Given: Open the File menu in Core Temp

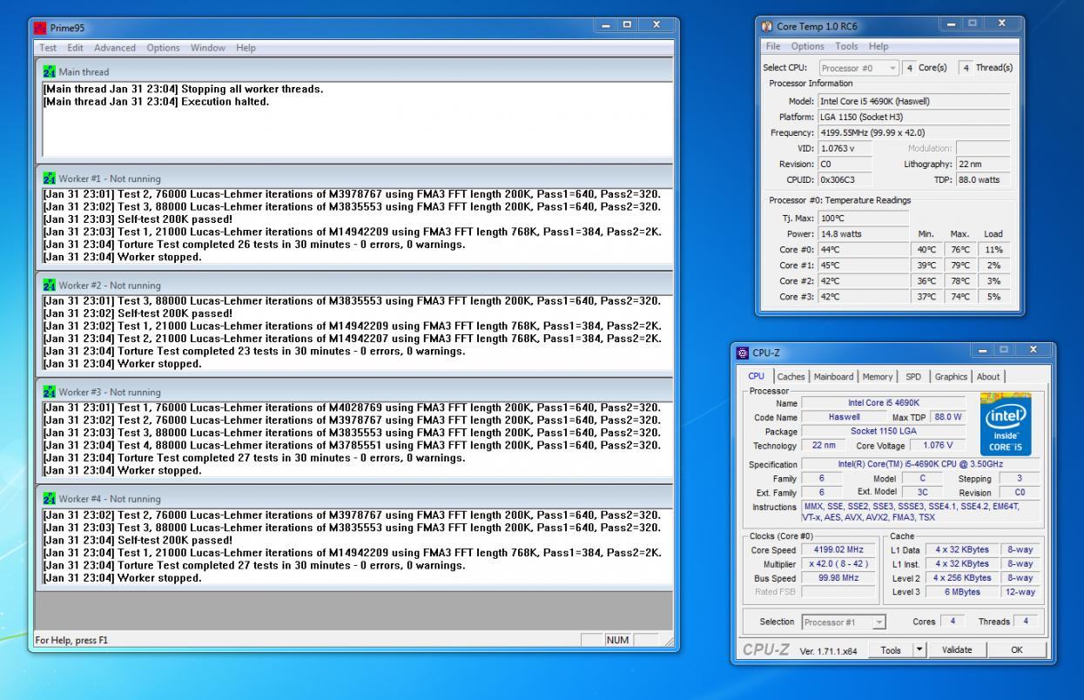Looking at the screenshot, I should (x=773, y=46).
